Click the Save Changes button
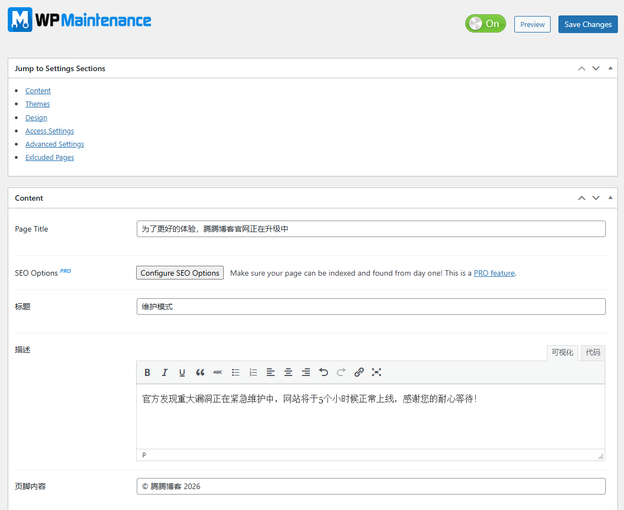The height and width of the screenshot is (510, 624). tap(588, 24)
